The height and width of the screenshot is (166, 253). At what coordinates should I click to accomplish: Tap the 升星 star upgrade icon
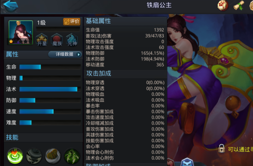tap(42, 40)
